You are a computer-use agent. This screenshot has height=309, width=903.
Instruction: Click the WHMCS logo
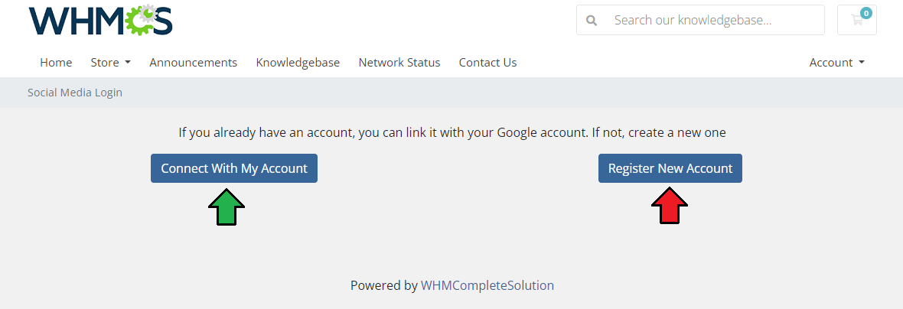(100, 20)
